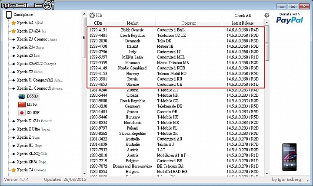Expand the Xperia ZR/A Dogo node
Image resolution: width=313 pixels, height=186 pixels.
[13, 162]
